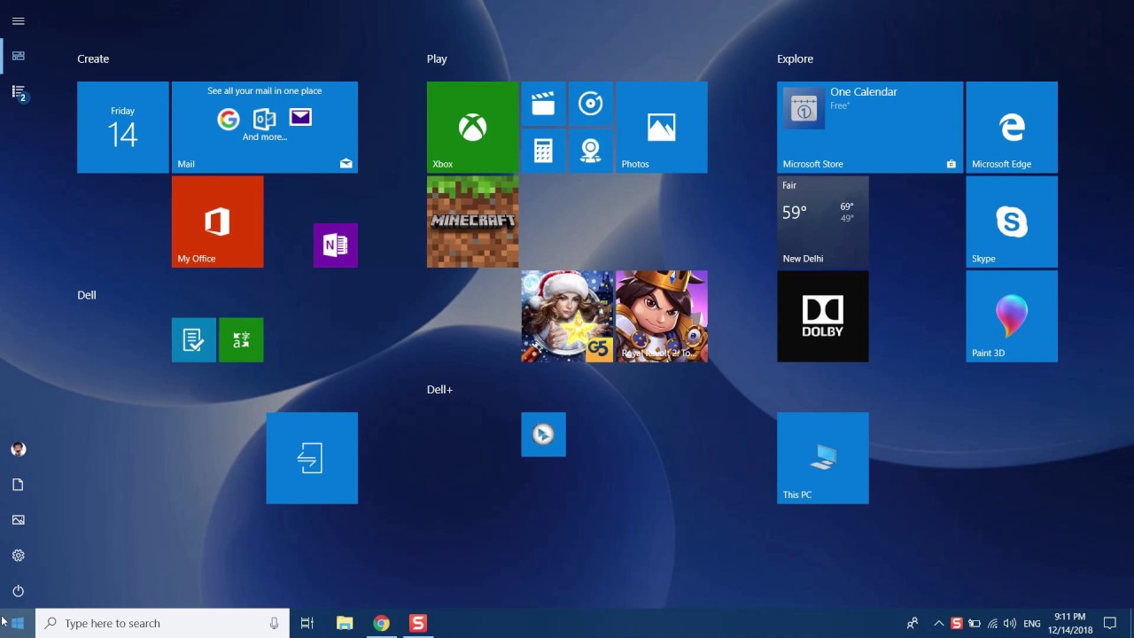The width and height of the screenshot is (1134, 638).
Task: Open Google Chrome from the taskbar
Action: click(381, 623)
